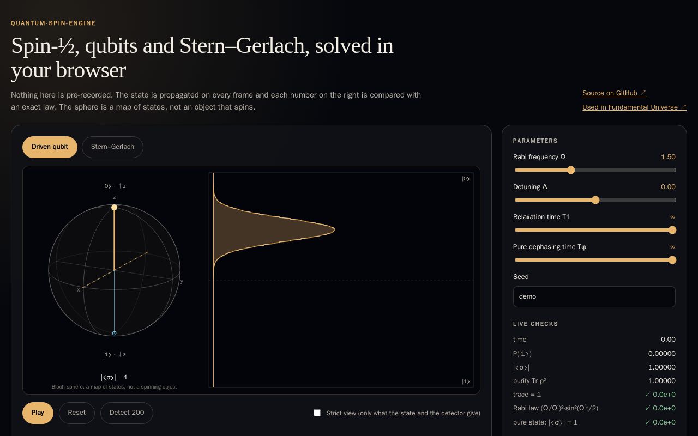Click the Detuning Δ slider handle
The image size is (698, 436).
[x=595, y=200]
